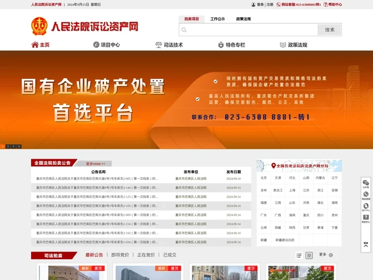Viewport: 373px width, 280px height.
Task: Click the search magnifier icon
Action: tap(184, 30)
